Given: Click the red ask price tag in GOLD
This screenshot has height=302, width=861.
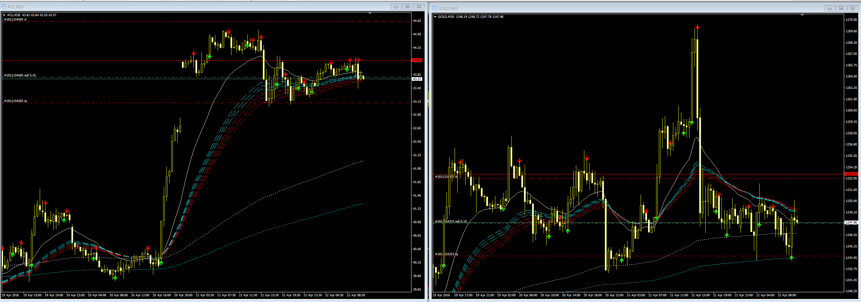Looking at the screenshot, I should 851,174.
